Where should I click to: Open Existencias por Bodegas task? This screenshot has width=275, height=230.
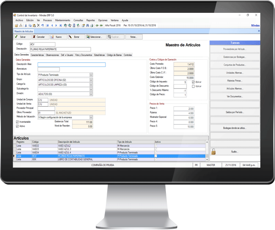pyautogui.click(x=235, y=57)
